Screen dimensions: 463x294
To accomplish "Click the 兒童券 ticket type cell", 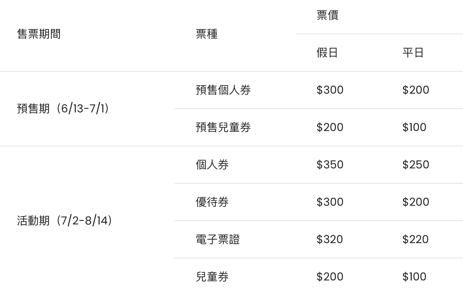I will 212,277.
